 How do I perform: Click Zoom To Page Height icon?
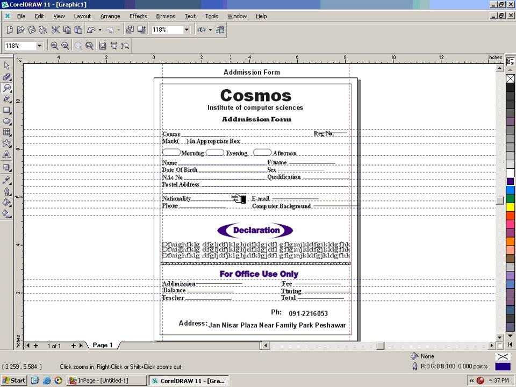[x=125, y=46]
